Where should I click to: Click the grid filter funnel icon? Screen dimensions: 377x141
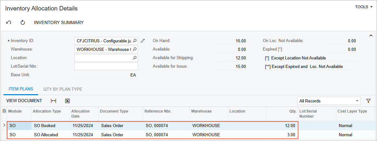tap(368, 101)
